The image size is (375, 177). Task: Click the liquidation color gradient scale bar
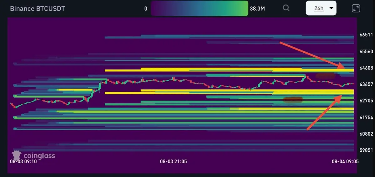[x=199, y=8]
